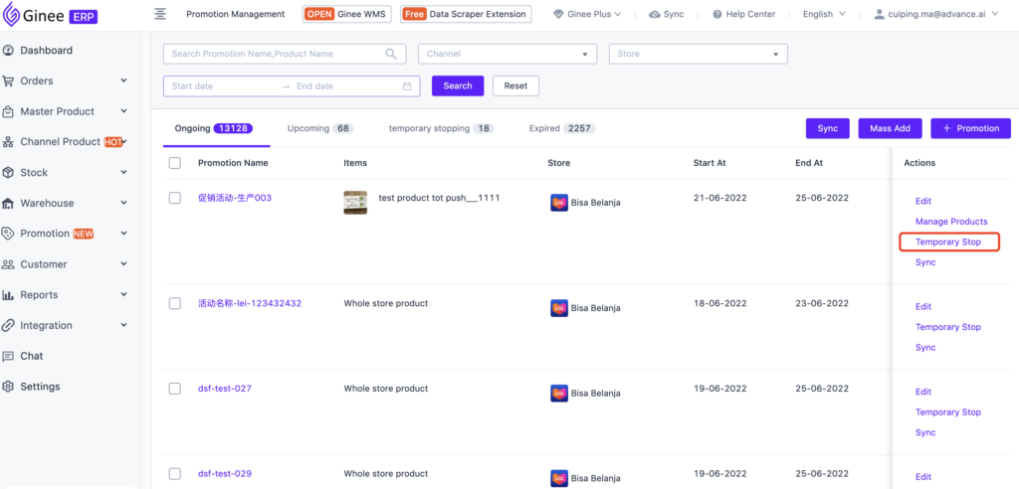1019x489 pixels.
Task: Check the dsf-test-027 row checkbox
Action: [175, 389]
